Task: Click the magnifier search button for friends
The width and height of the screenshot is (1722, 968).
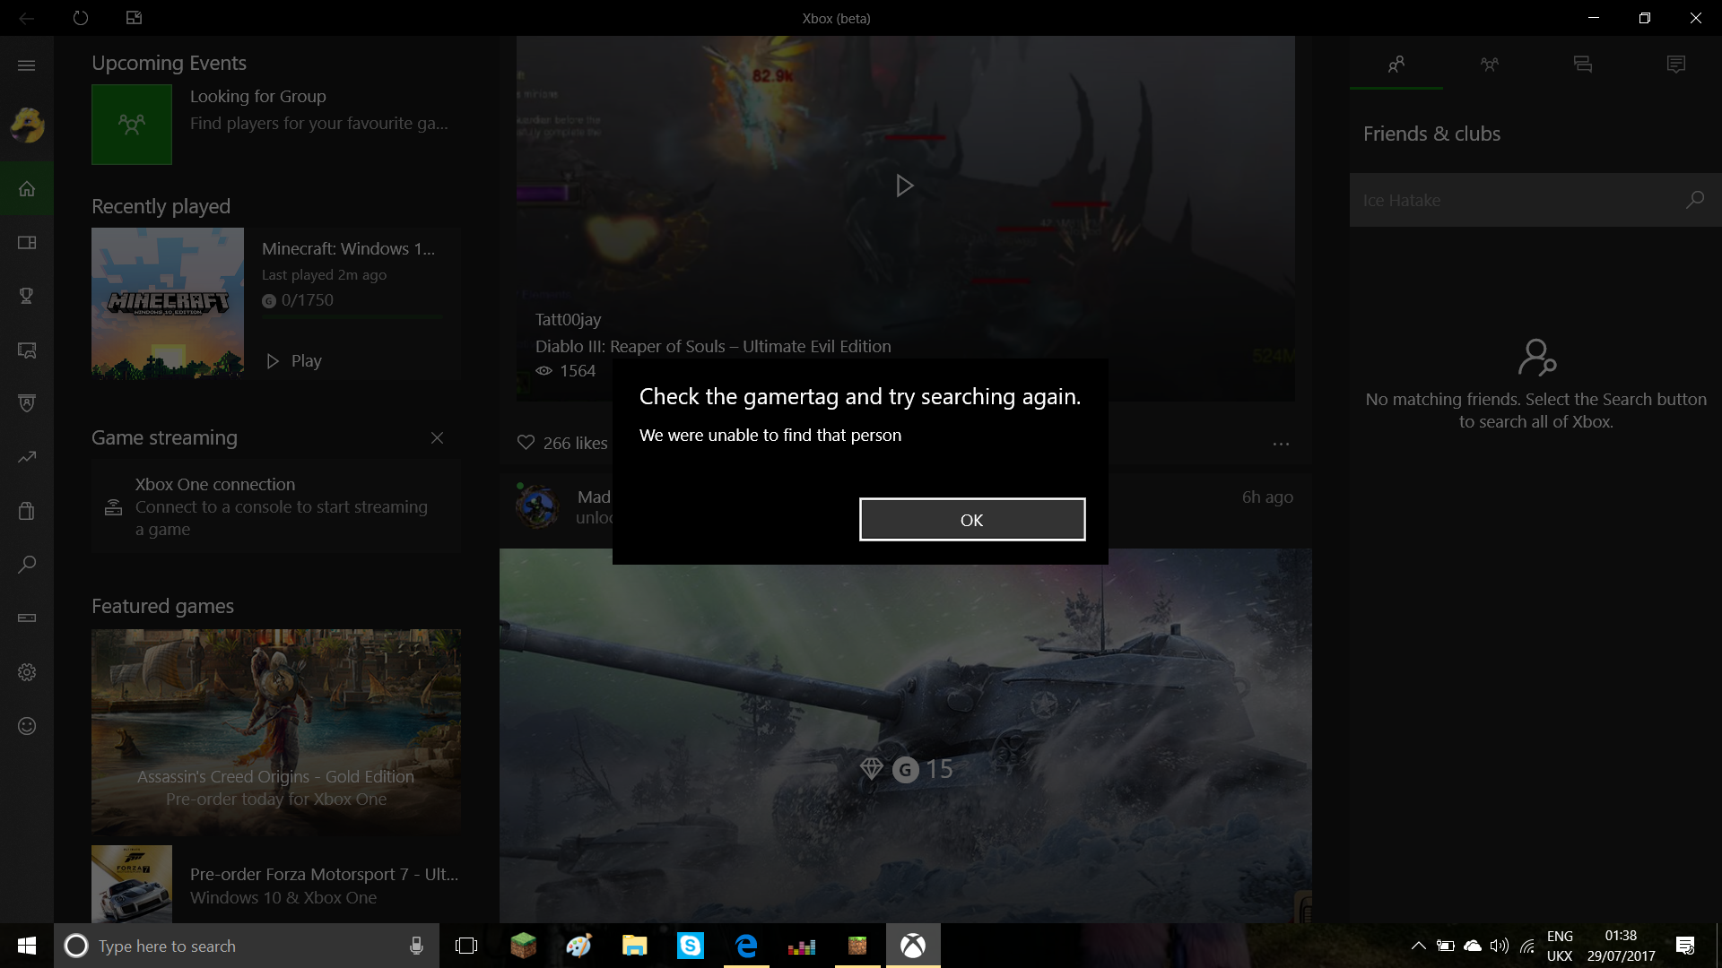Action: point(1695,200)
